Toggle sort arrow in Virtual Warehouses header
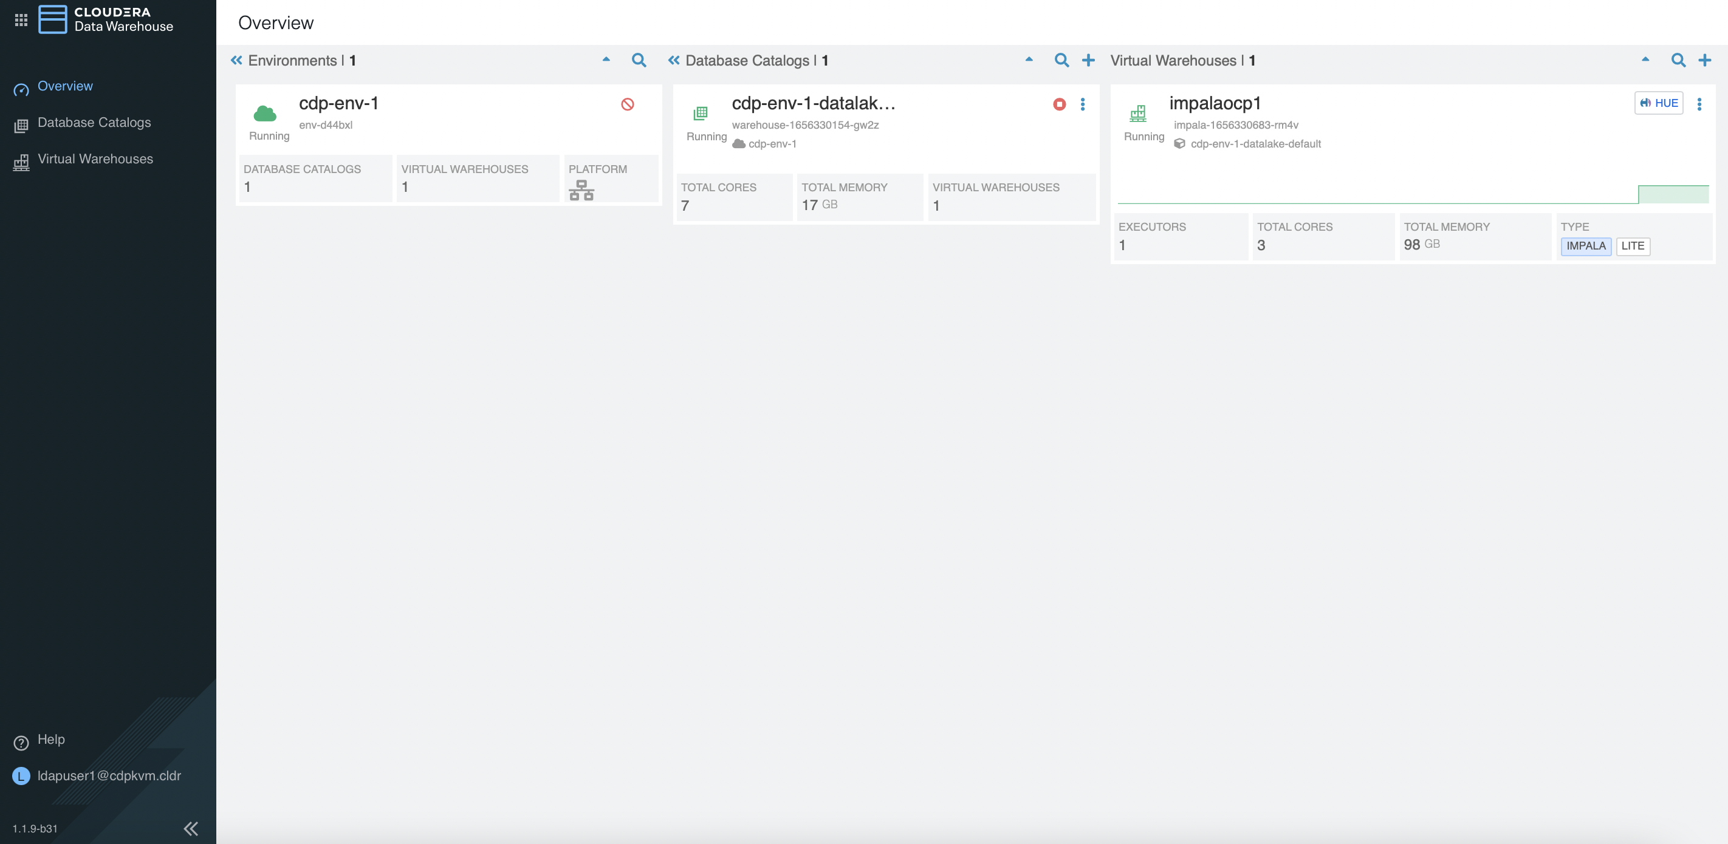Screen dimensions: 1728x844 click(x=1645, y=59)
